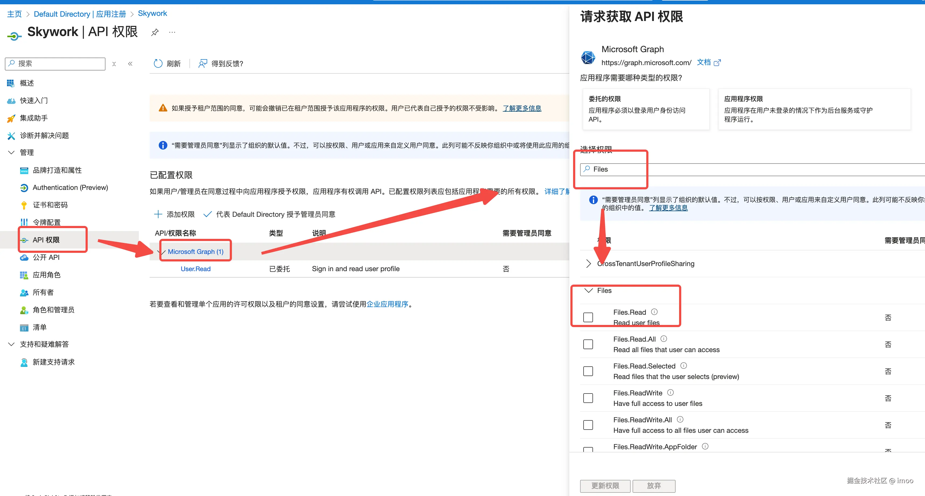Open the 企业应用程序 link
The height and width of the screenshot is (496, 925).
[387, 304]
